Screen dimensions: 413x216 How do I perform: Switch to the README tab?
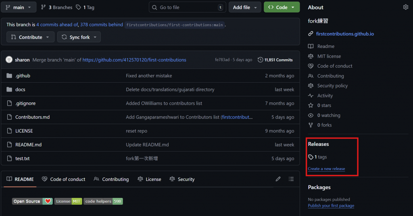point(20,179)
